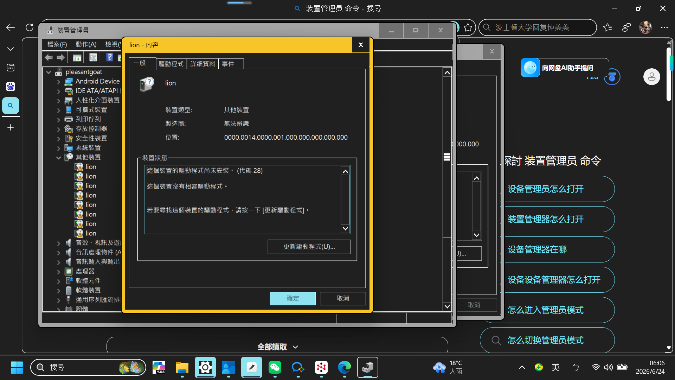The image size is (675, 380).
Task: Click scroll-up arrow in device status box
Action: pyautogui.click(x=346, y=171)
